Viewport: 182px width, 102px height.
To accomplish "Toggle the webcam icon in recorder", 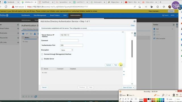I will click(x=174, y=95).
